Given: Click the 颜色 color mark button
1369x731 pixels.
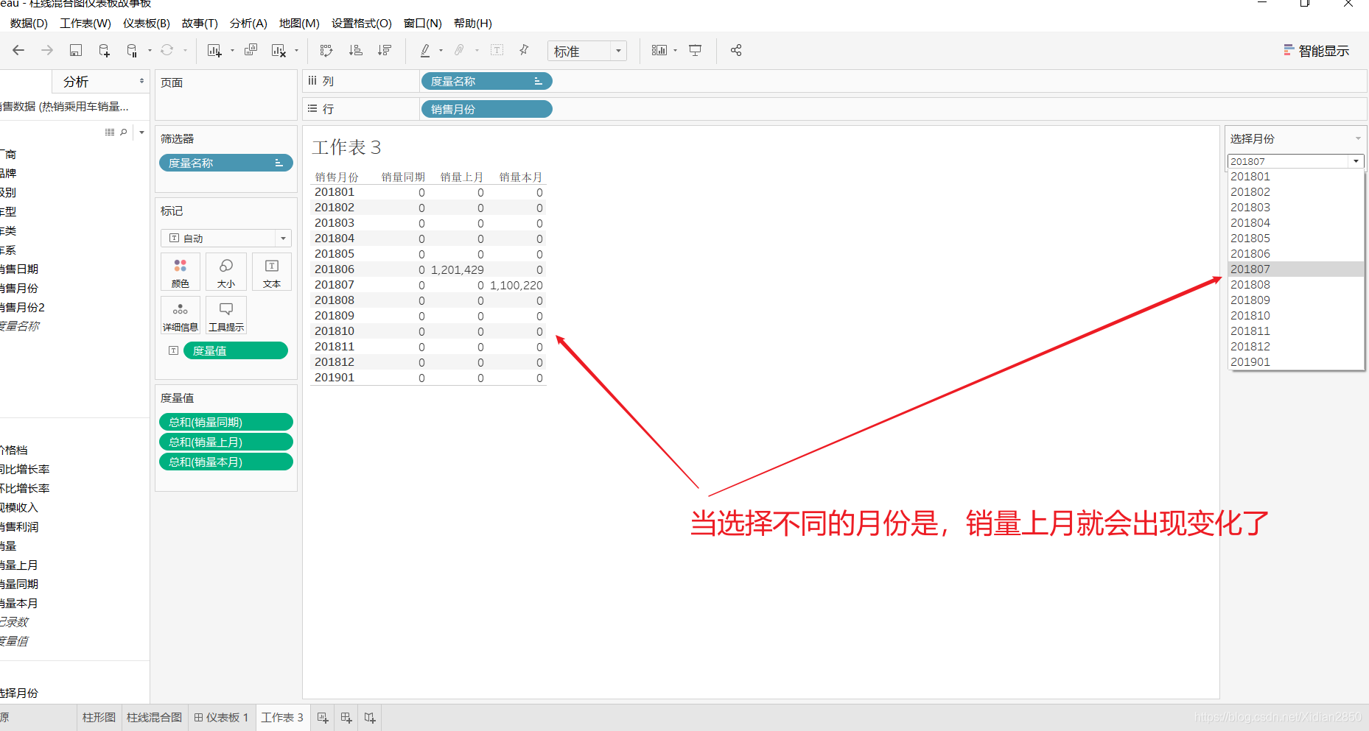Looking at the screenshot, I should coord(181,272).
